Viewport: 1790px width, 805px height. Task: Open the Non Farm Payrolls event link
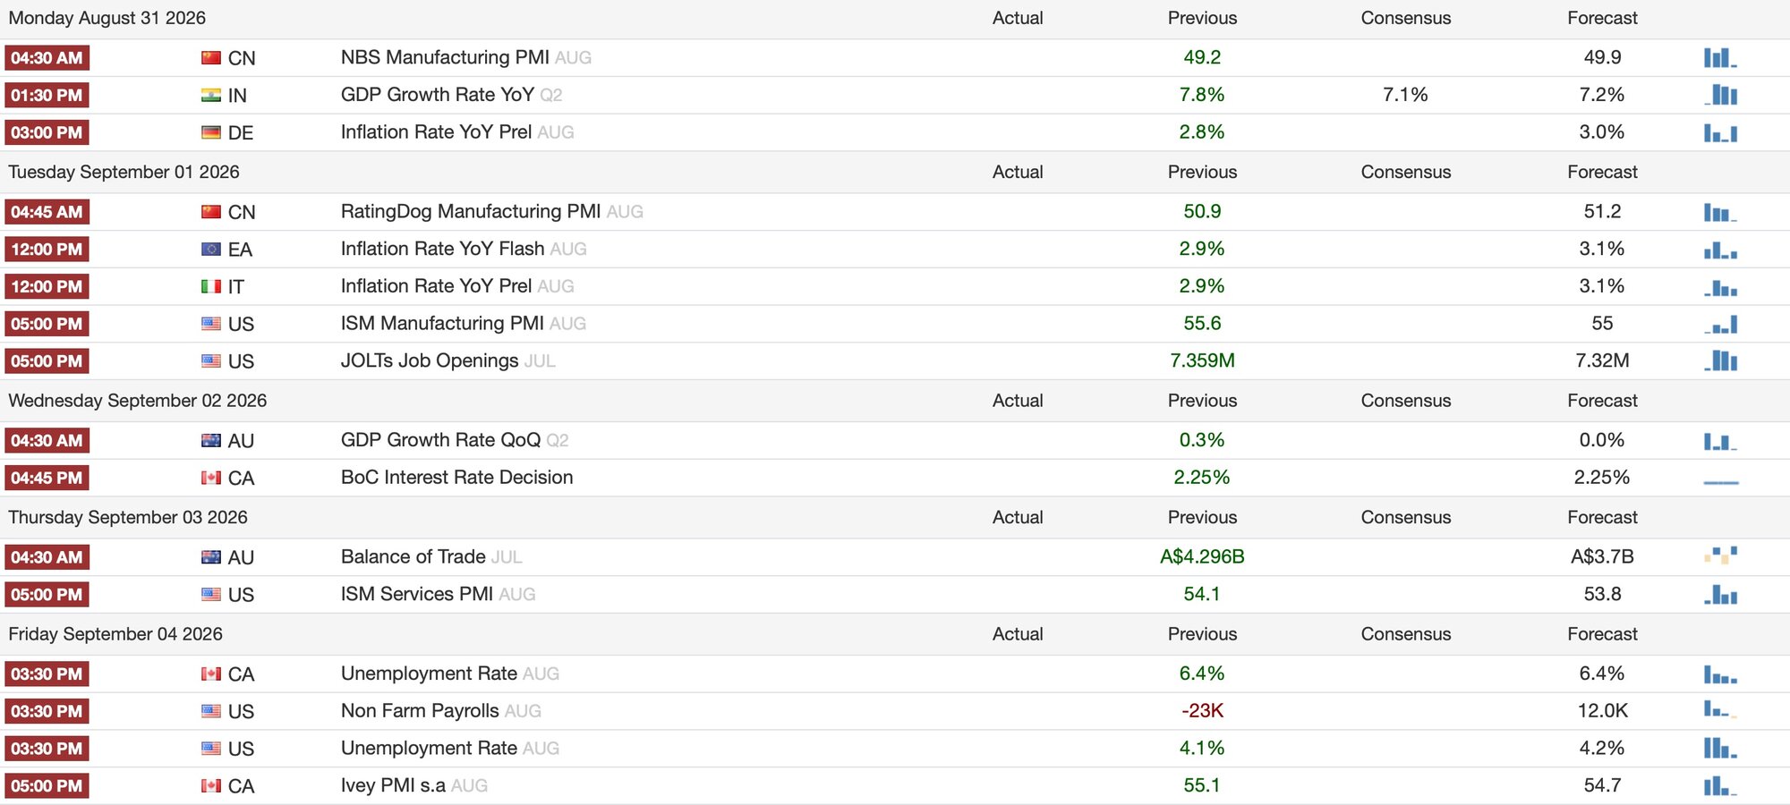pos(420,711)
